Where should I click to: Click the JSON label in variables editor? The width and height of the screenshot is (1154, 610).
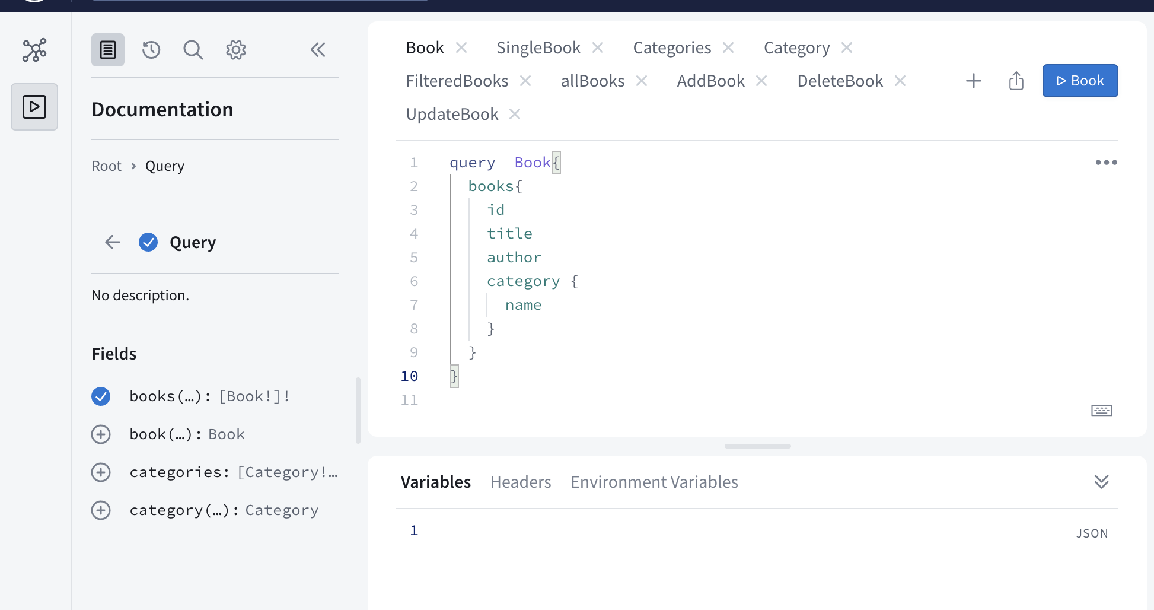[x=1092, y=533]
